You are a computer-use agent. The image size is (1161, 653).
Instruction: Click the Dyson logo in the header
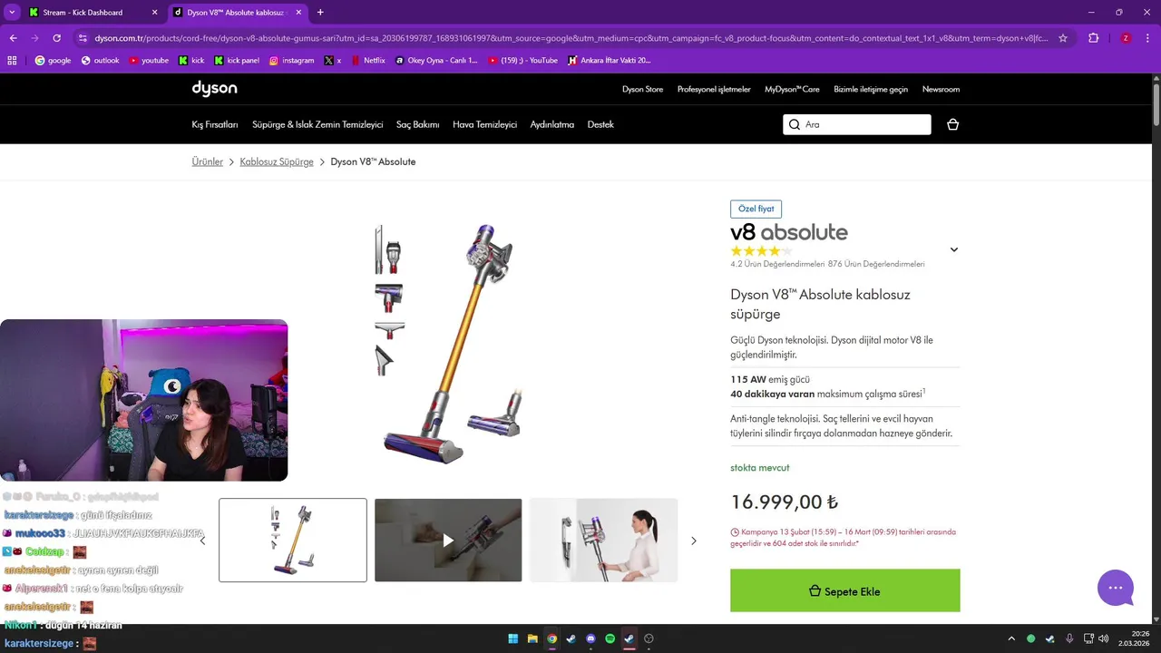click(x=214, y=88)
